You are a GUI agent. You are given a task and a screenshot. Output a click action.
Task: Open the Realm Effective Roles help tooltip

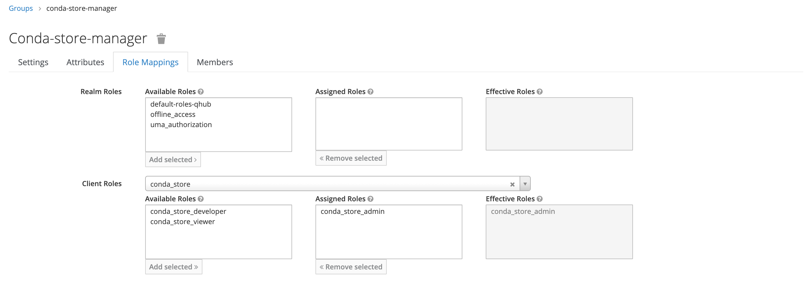540,91
